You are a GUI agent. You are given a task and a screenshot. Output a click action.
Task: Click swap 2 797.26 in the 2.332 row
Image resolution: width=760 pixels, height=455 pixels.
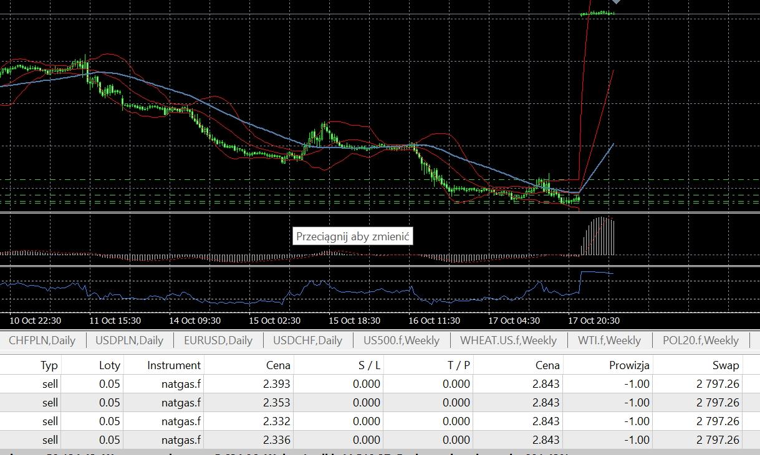click(718, 421)
